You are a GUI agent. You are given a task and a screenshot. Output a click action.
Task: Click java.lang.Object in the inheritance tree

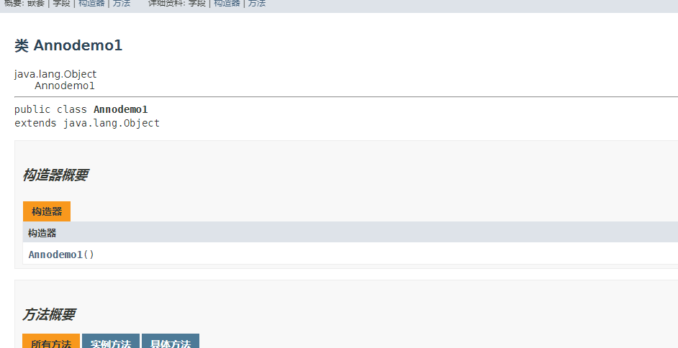tap(55, 74)
